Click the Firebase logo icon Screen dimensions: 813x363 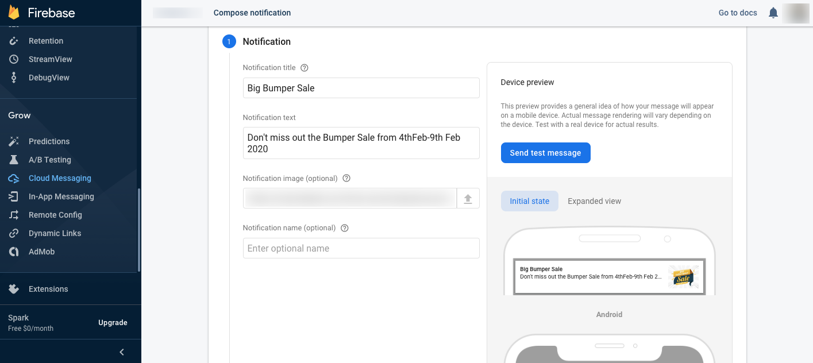click(x=14, y=13)
